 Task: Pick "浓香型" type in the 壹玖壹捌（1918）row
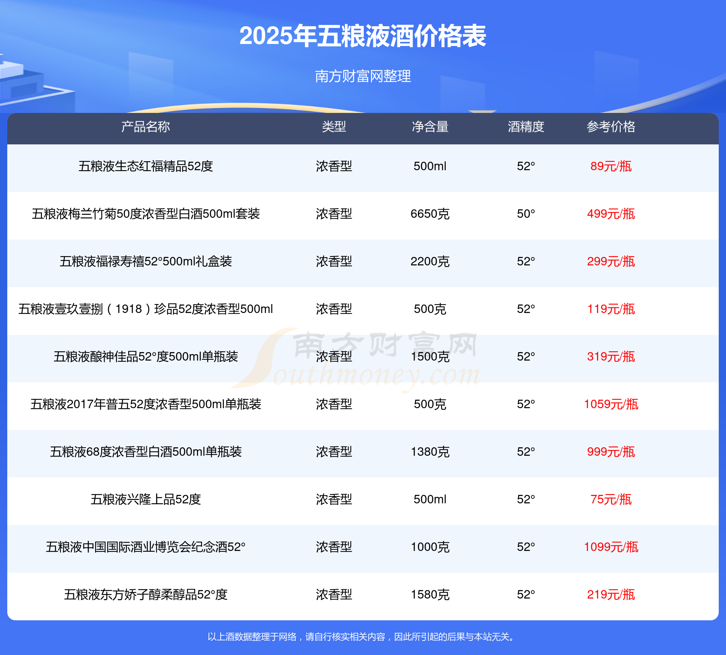334,309
